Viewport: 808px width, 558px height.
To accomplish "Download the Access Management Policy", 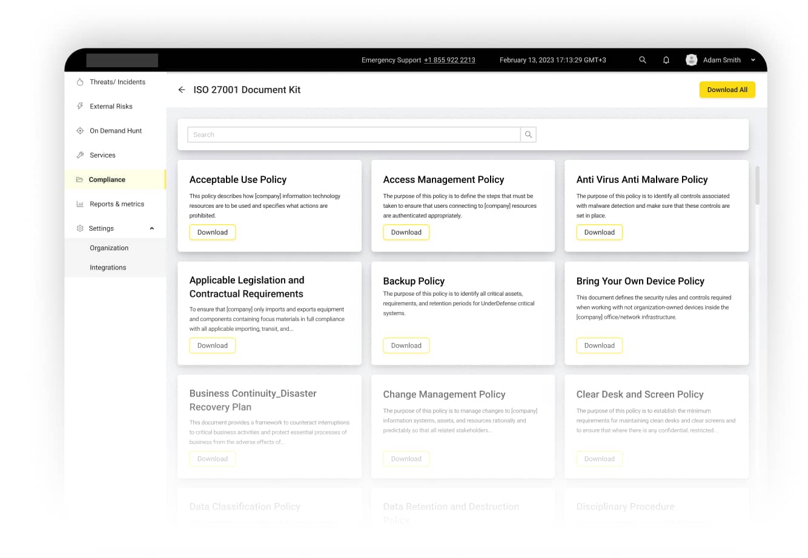I will (406, 232).
